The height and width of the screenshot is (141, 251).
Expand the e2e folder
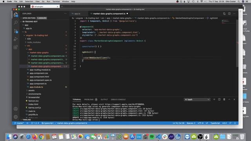coord(29,39)
